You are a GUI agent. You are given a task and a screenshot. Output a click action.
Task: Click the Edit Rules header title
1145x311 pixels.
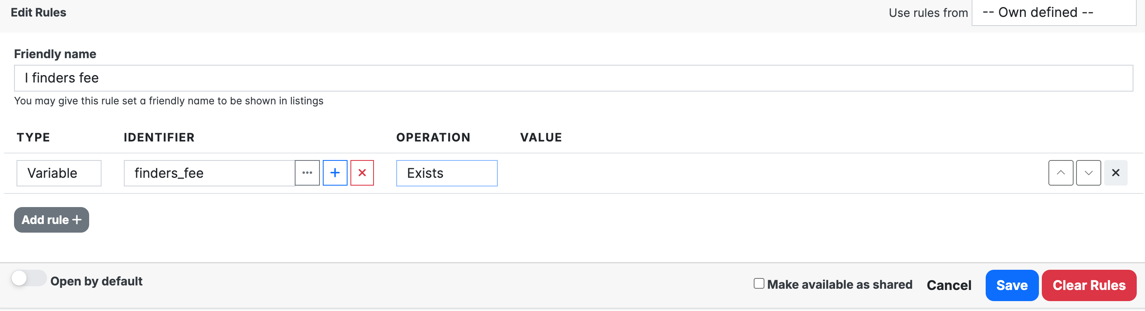point(38,12)
